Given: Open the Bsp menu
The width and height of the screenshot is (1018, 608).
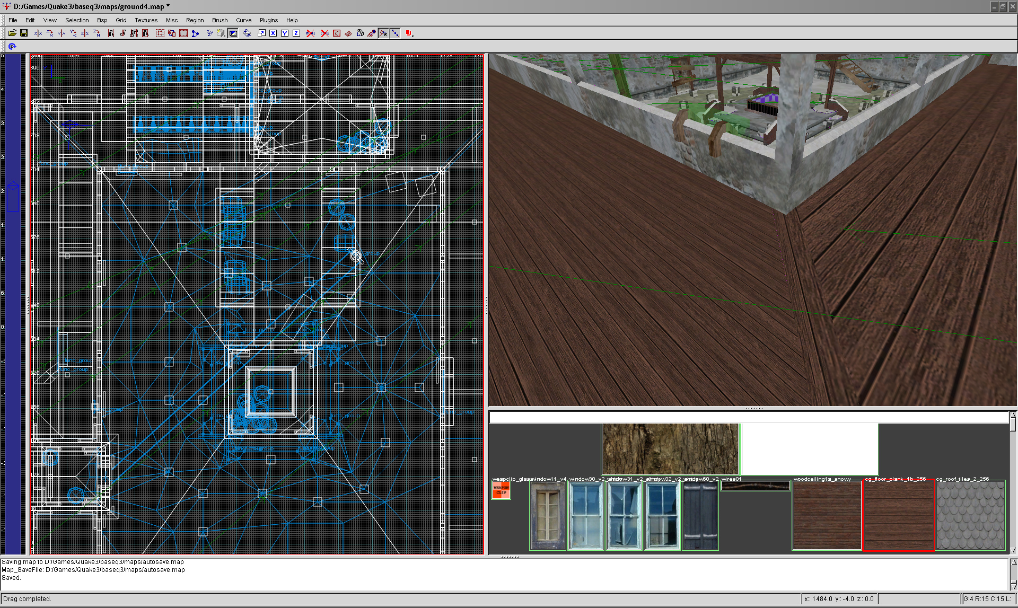Looking at the screenshot, I should 102,20.
